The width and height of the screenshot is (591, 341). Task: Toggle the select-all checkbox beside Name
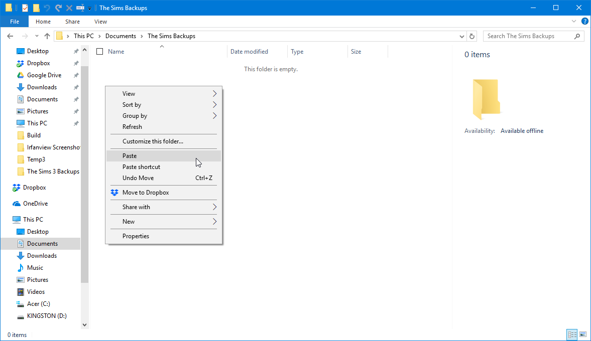pos(99,52)
